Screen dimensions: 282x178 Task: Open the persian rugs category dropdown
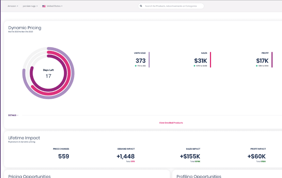30,6
